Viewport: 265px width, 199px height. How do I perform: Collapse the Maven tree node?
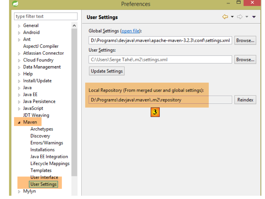click(19, 123)
